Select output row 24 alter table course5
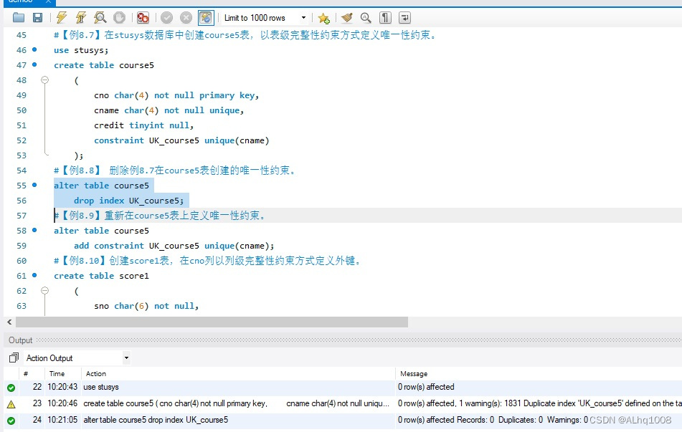Image resolution: width=682 pixels, height=432 pixels. point(343,420)
